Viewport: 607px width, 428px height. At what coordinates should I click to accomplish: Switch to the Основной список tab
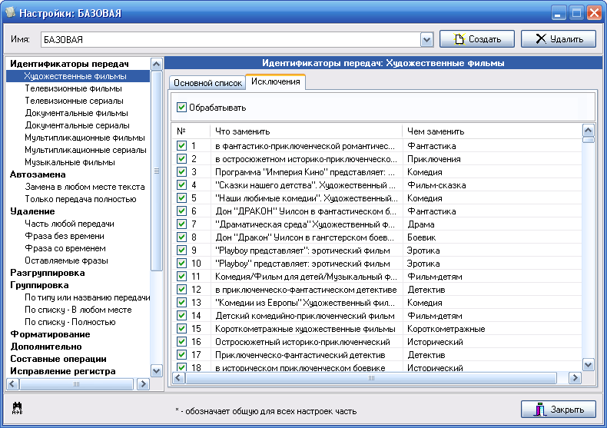tap(207, 83)
